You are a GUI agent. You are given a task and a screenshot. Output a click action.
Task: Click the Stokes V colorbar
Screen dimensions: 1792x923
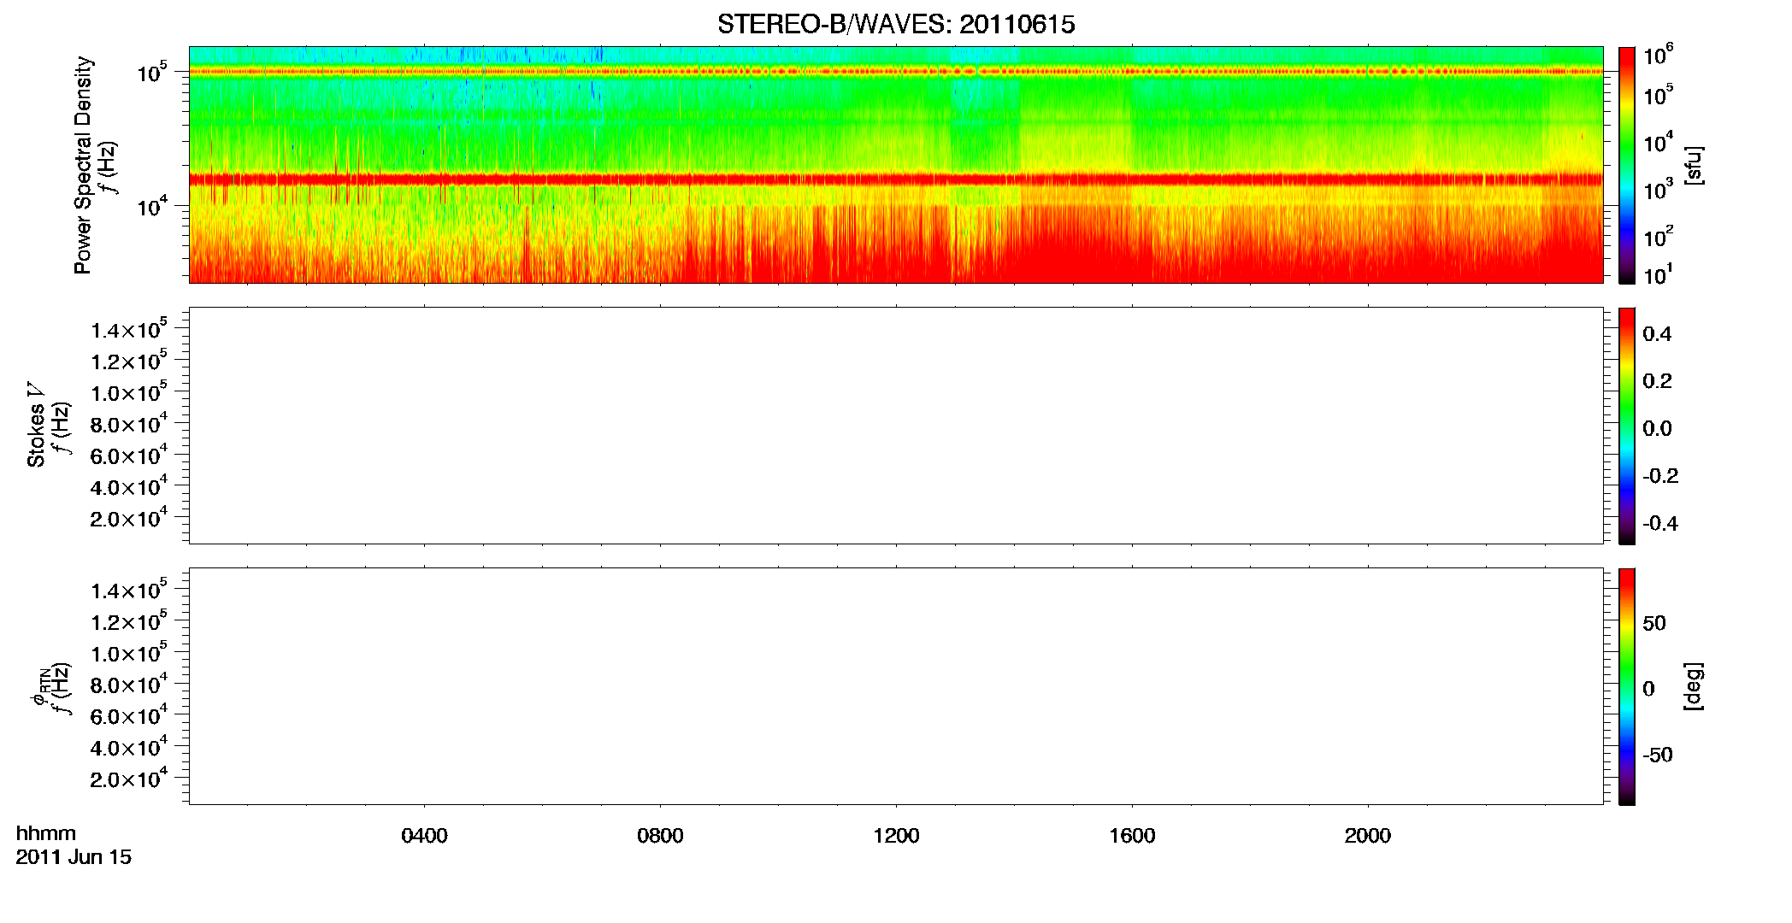1627,426
